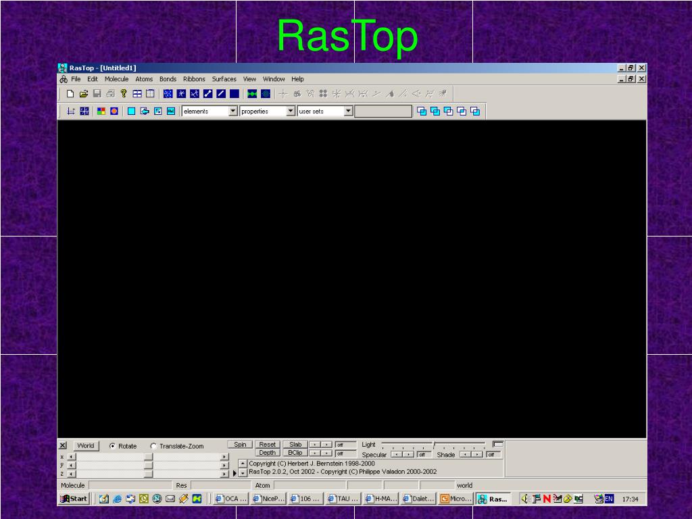Close the command panel with X button

pos(63,445)
